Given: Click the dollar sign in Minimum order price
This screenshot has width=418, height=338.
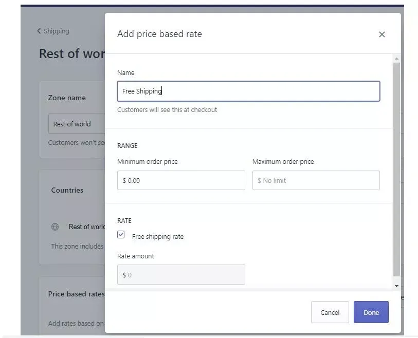Looking at the screenshot, I should 124,181.
